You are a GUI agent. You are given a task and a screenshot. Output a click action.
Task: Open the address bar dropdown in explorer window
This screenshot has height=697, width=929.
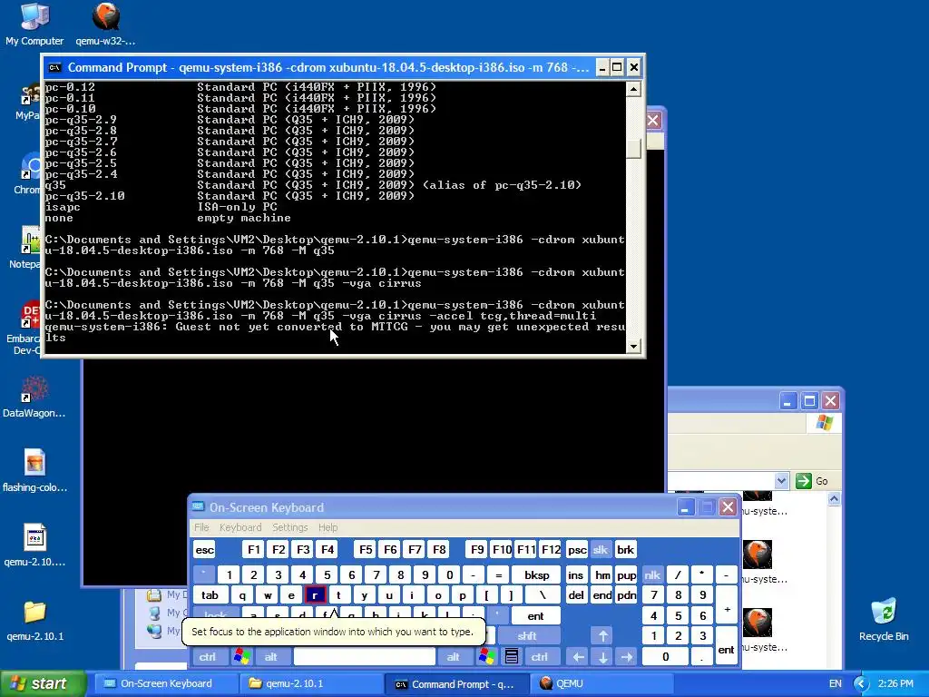pos(781,481)
